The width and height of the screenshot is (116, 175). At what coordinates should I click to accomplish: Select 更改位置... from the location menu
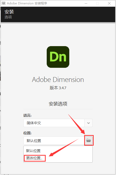tap(34, 158)
